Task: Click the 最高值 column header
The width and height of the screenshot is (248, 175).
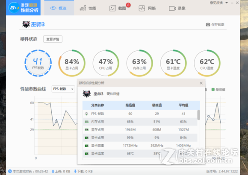Action: tap(130, 105)
